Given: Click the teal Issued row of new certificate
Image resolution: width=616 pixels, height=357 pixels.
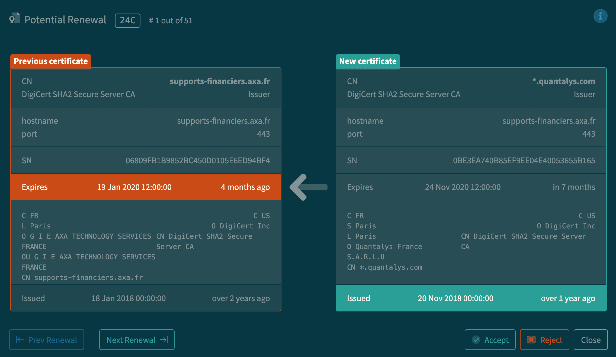Looking at the screenshot, I should 471,298.
